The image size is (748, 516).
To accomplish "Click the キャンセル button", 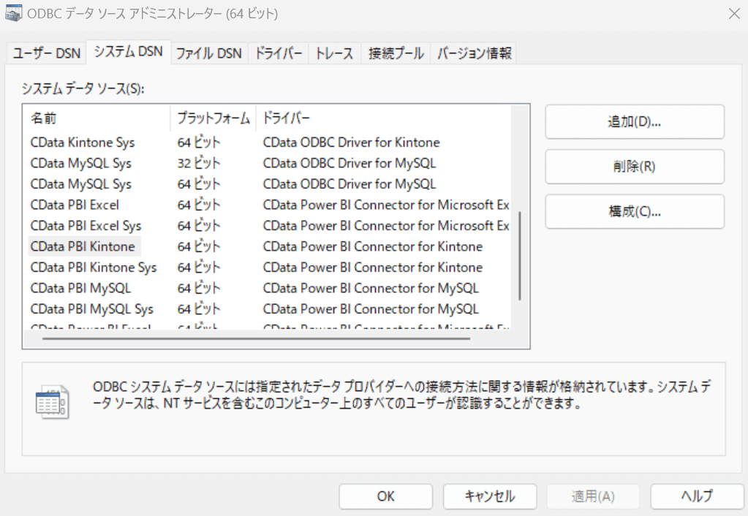I will pyautogui.click(x=490, y=496).
